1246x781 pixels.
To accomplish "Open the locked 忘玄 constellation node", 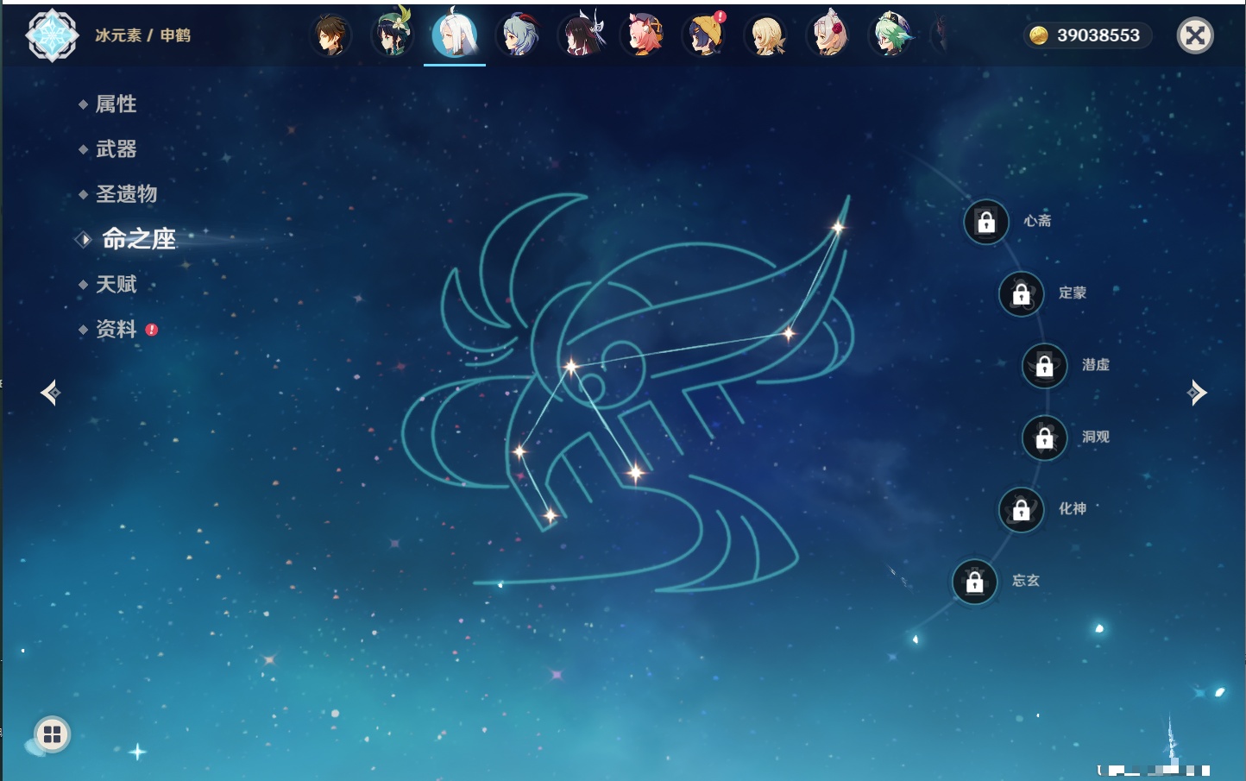I will (974, 582).
